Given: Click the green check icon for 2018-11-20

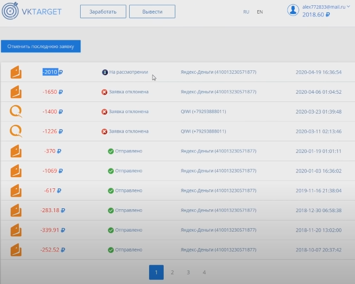Looking at the screenshot, I should [111, 230].
